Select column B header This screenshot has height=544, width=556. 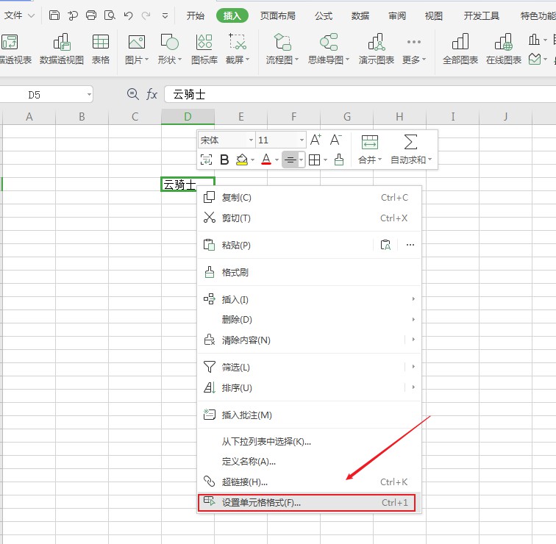[82, 117]
